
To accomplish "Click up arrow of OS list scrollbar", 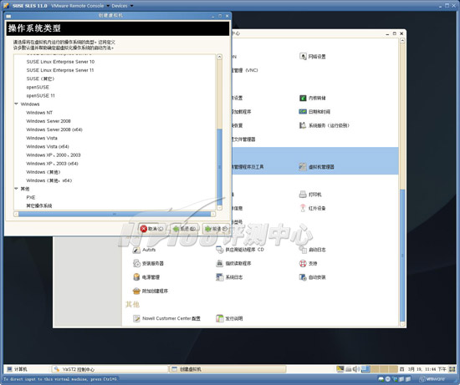I will tap(219, 57).
